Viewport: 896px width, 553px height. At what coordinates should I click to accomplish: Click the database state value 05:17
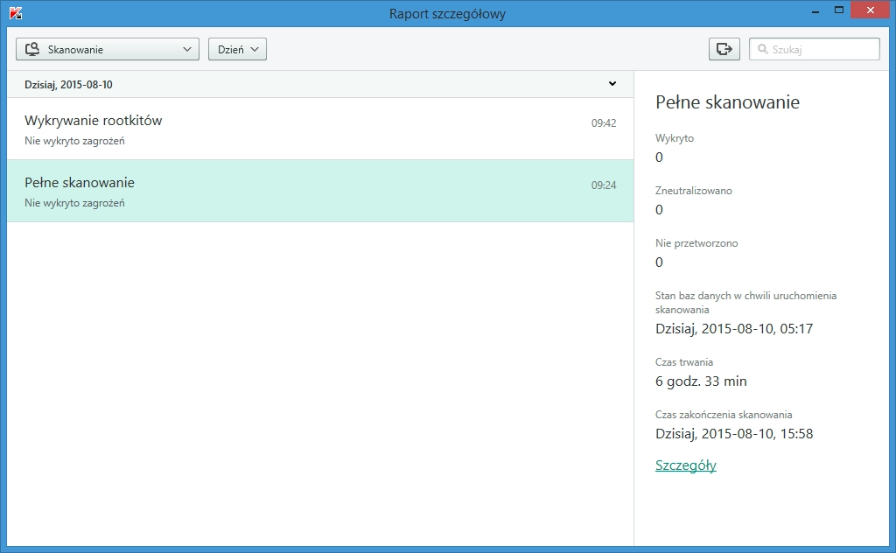(x=734, y=329)
